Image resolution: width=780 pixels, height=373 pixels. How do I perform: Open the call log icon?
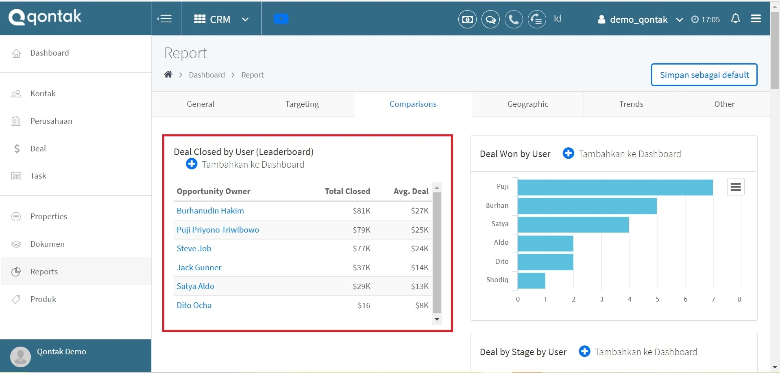coord(537,19)
